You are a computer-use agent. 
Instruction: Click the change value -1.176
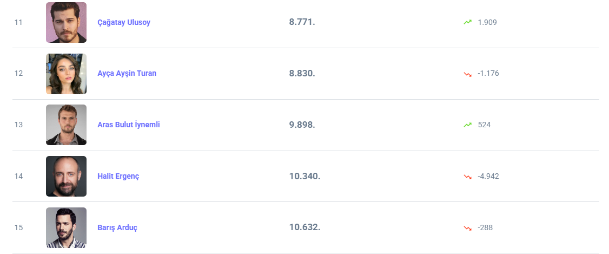488,73
